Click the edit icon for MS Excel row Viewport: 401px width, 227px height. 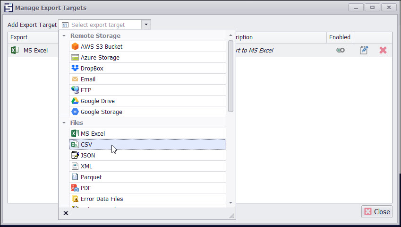(x=364, y=50)
